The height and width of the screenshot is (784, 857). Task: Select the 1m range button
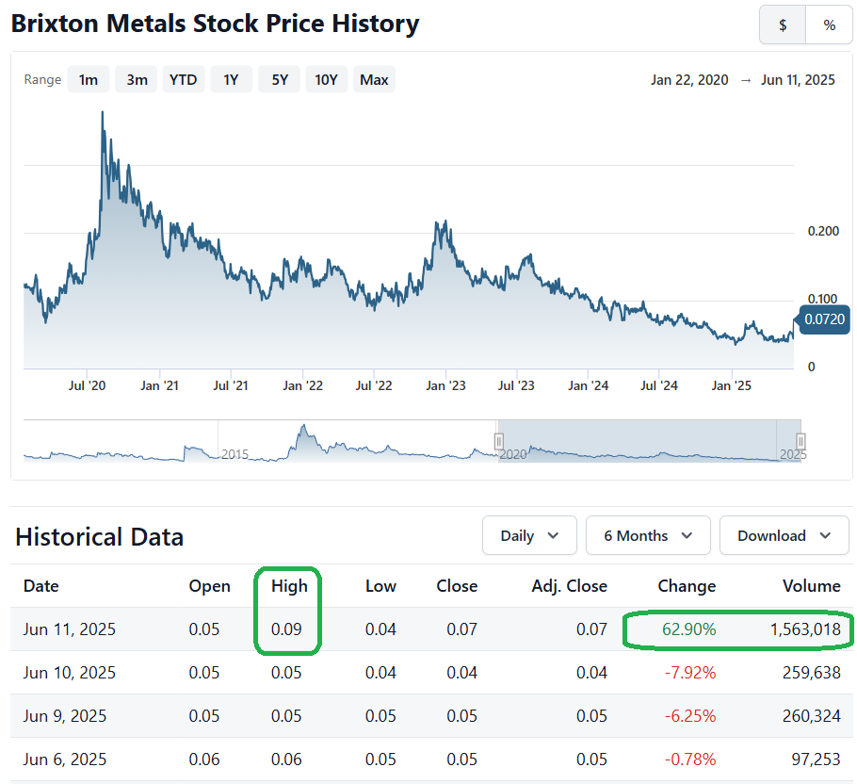[x=88, y=80]
